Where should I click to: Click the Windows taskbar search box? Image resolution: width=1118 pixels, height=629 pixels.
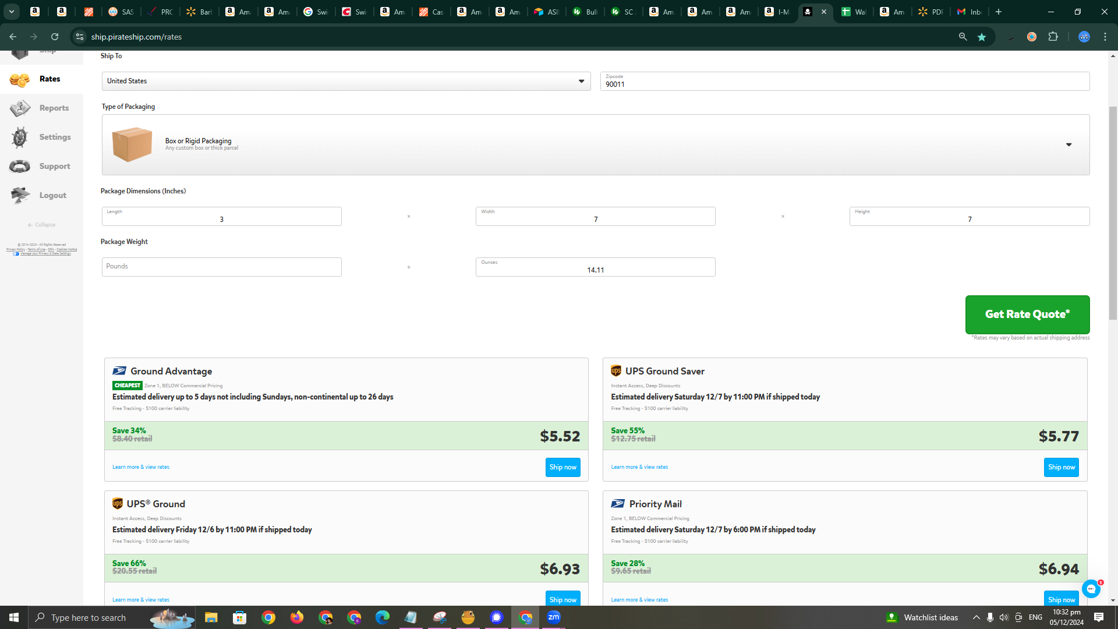tap(111, 617)
